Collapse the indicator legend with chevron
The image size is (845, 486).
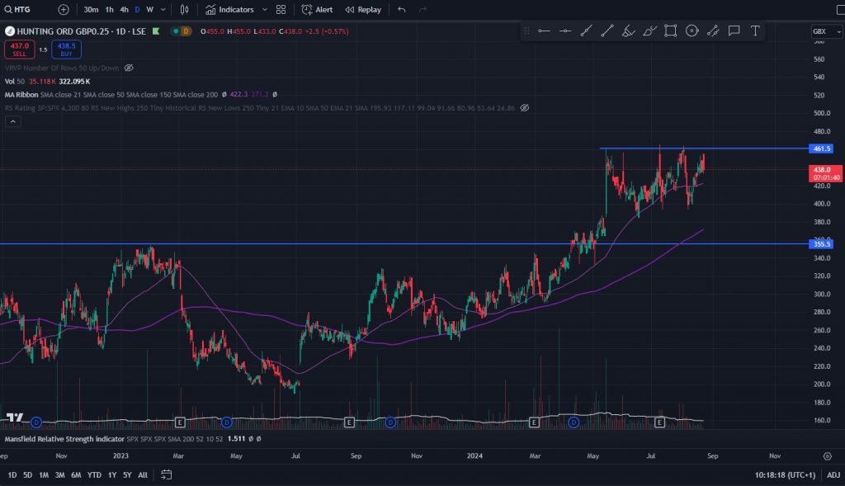(x=12, y=121)
